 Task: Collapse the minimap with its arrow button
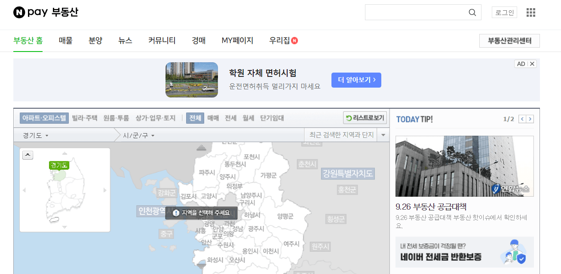[28, 155]
